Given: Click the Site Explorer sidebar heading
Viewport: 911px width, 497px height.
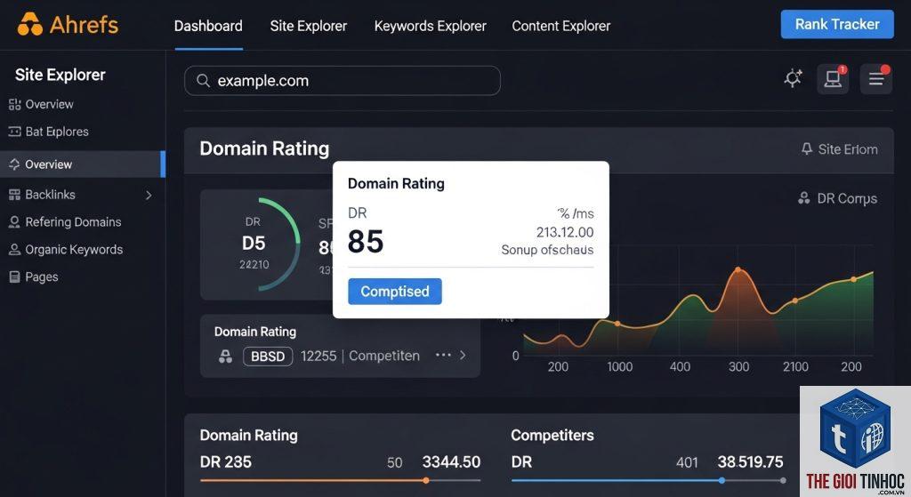Looking at the screenshot, I should 60,75.
